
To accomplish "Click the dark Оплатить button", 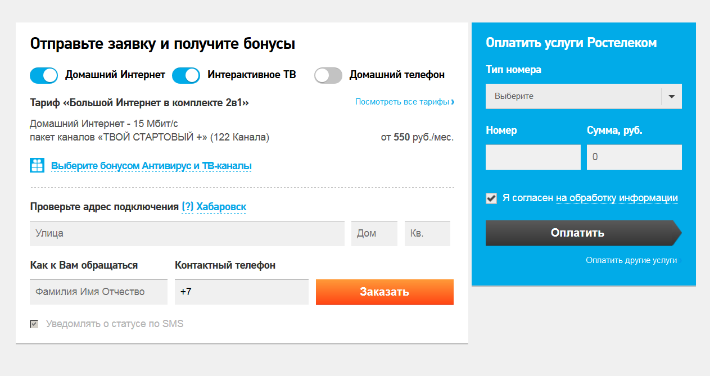I will click(584, 233).
